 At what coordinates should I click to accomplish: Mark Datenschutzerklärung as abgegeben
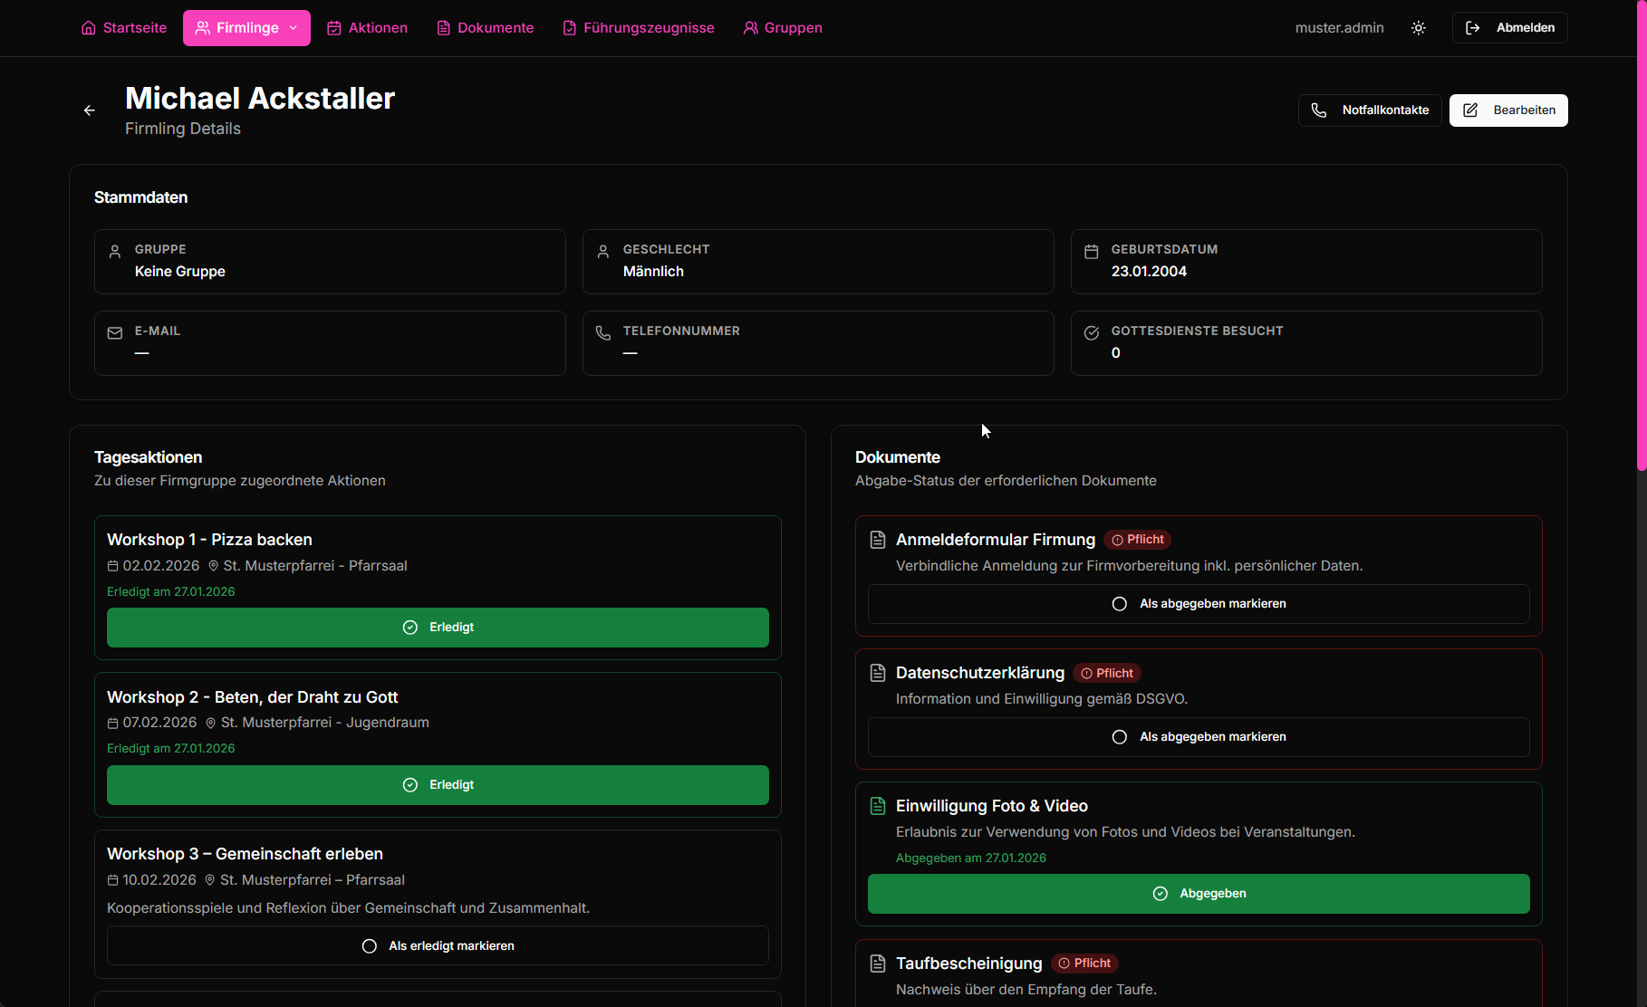(1198, 737)
